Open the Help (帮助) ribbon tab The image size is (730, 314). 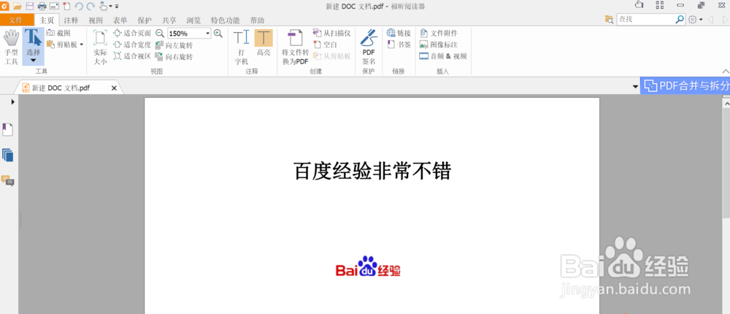click(257, 20)
